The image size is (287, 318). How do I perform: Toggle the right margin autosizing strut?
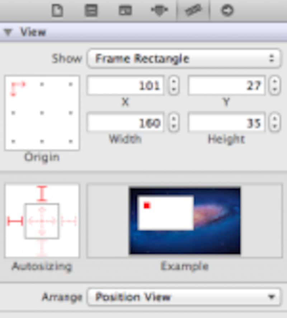pos(69,221)
